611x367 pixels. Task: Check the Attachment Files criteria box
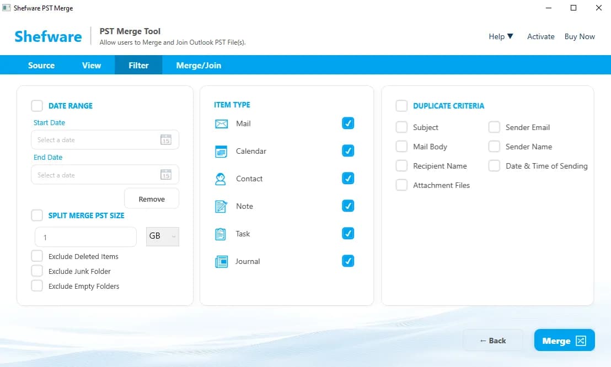click(x=401, y=185)
